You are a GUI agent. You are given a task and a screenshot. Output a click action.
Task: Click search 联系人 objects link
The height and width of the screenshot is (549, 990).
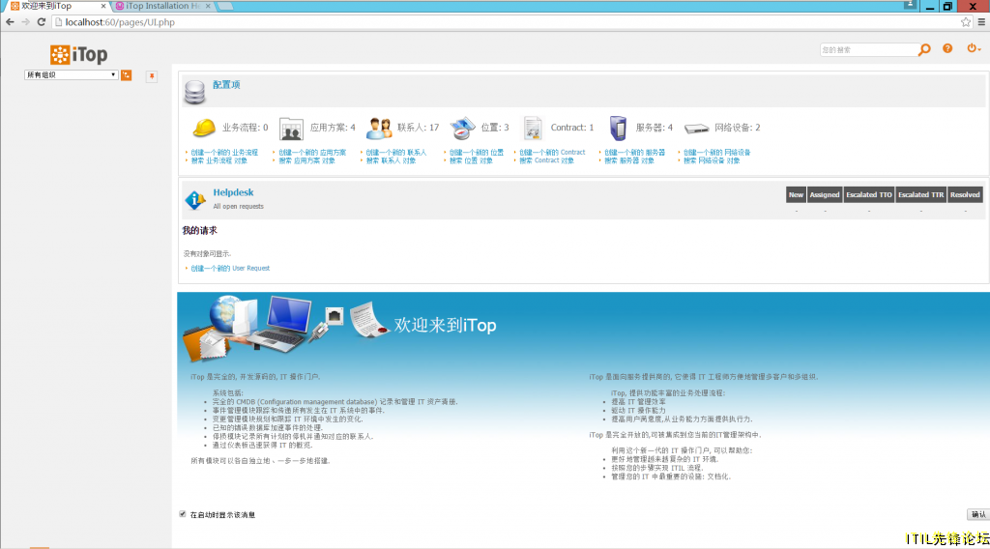coord(391,160)
